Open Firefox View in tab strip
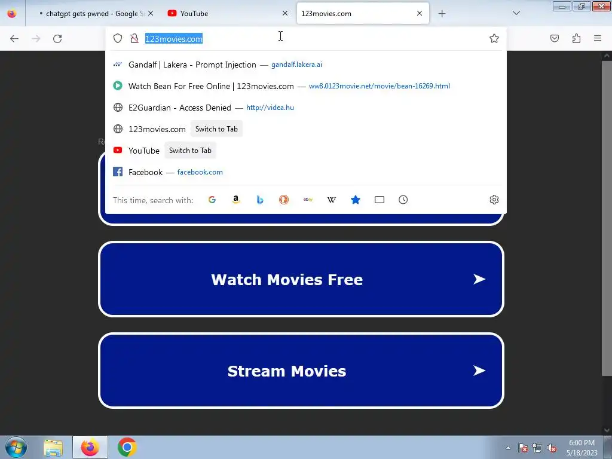Screen dimensions: 612x459 [12, 13]
